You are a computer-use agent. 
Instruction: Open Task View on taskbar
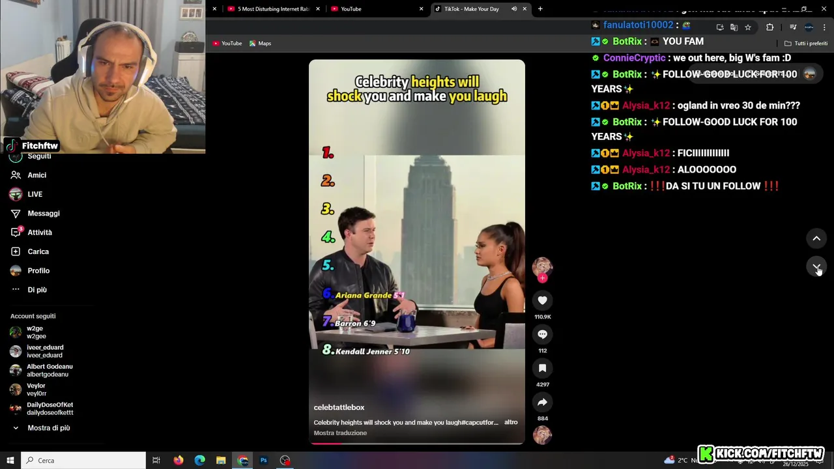click(156, 461)
